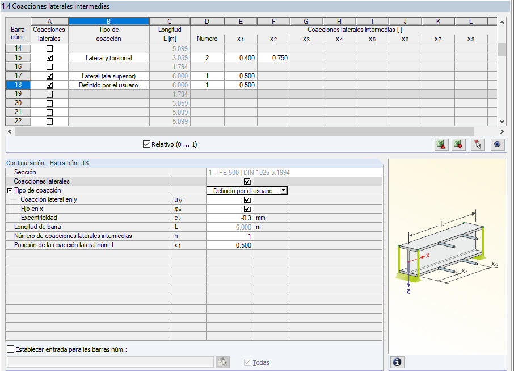The image size is (514, 371).
Task: Uncheck lateral restraints for member 18
Action: [x=49, y=85]
